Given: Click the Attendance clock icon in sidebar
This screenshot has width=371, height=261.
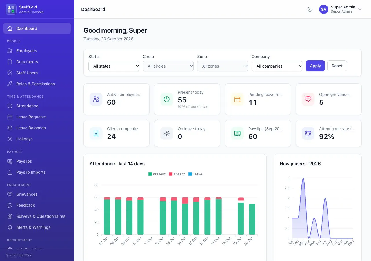Looking at the screenshot, I should 10,106.
